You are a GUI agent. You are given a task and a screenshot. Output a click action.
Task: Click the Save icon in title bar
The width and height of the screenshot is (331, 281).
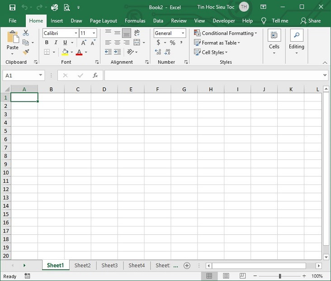click(12, 7)
